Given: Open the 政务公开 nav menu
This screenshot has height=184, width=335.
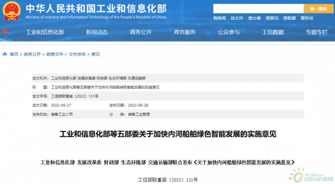Looking at the screenshot, I should (x=141, y=32).
